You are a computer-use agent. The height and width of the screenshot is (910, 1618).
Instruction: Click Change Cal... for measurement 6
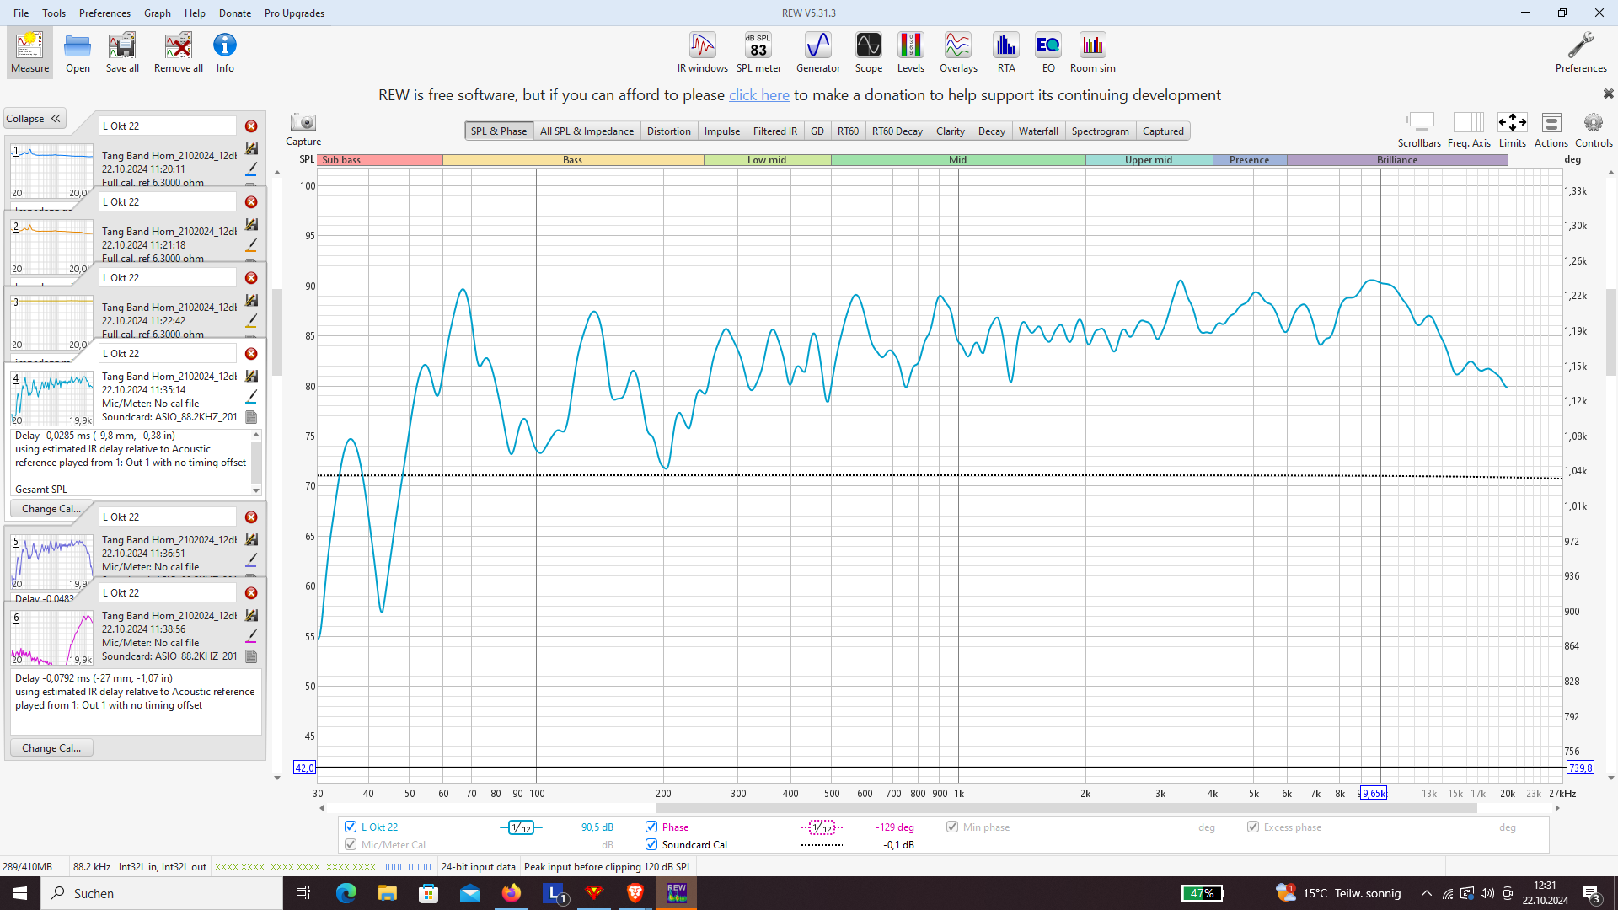tap(51, 748)
